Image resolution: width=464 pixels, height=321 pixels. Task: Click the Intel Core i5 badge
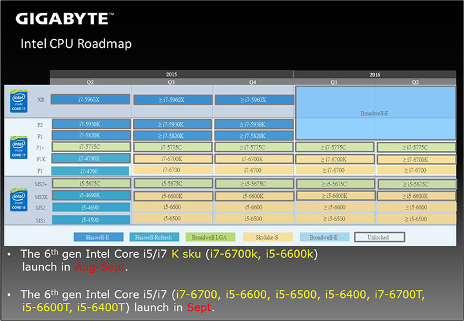coord(19,199)
